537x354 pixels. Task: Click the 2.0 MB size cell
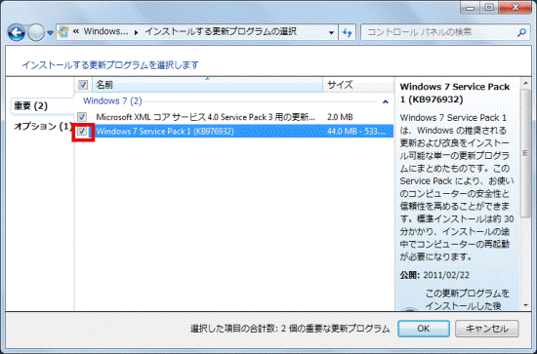click(340, 117)
